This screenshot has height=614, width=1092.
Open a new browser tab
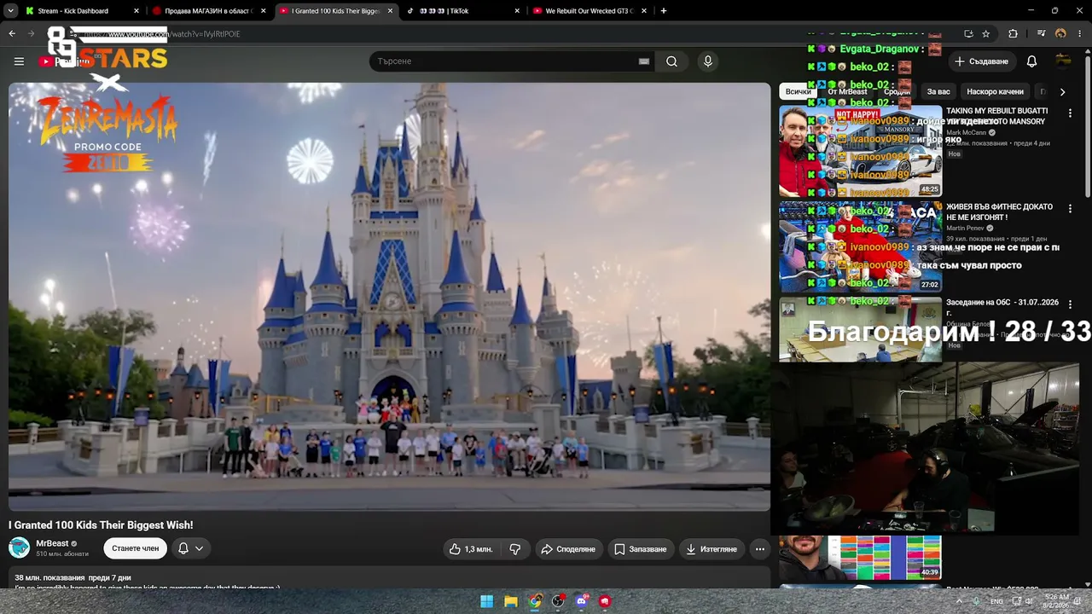point(663,11)
